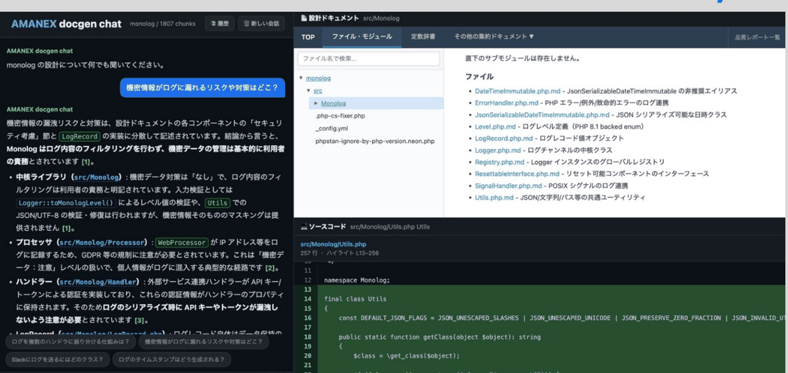Click the source code icon beside ソースコード
The width and height of the screenshot is (788, 373).
pos(303,227)
